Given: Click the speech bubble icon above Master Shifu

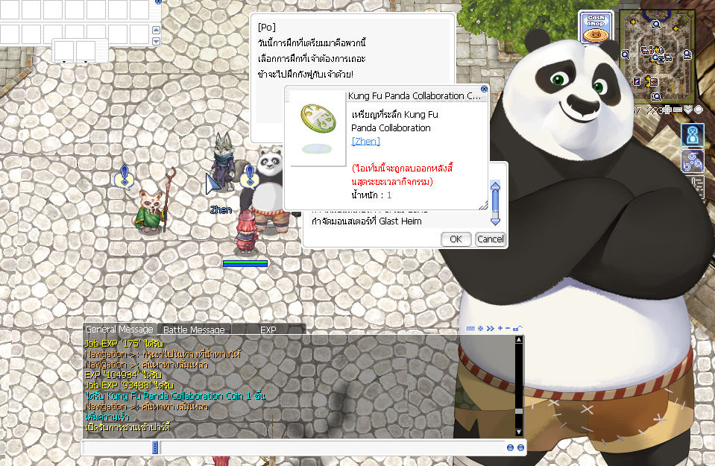Looking at the screenshot, I should click(x=125, y=177).
